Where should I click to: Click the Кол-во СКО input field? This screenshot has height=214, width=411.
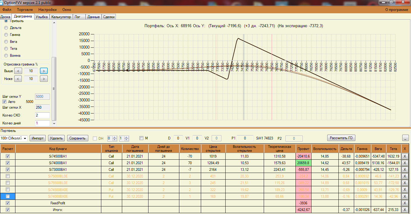(x=43, y=115)
